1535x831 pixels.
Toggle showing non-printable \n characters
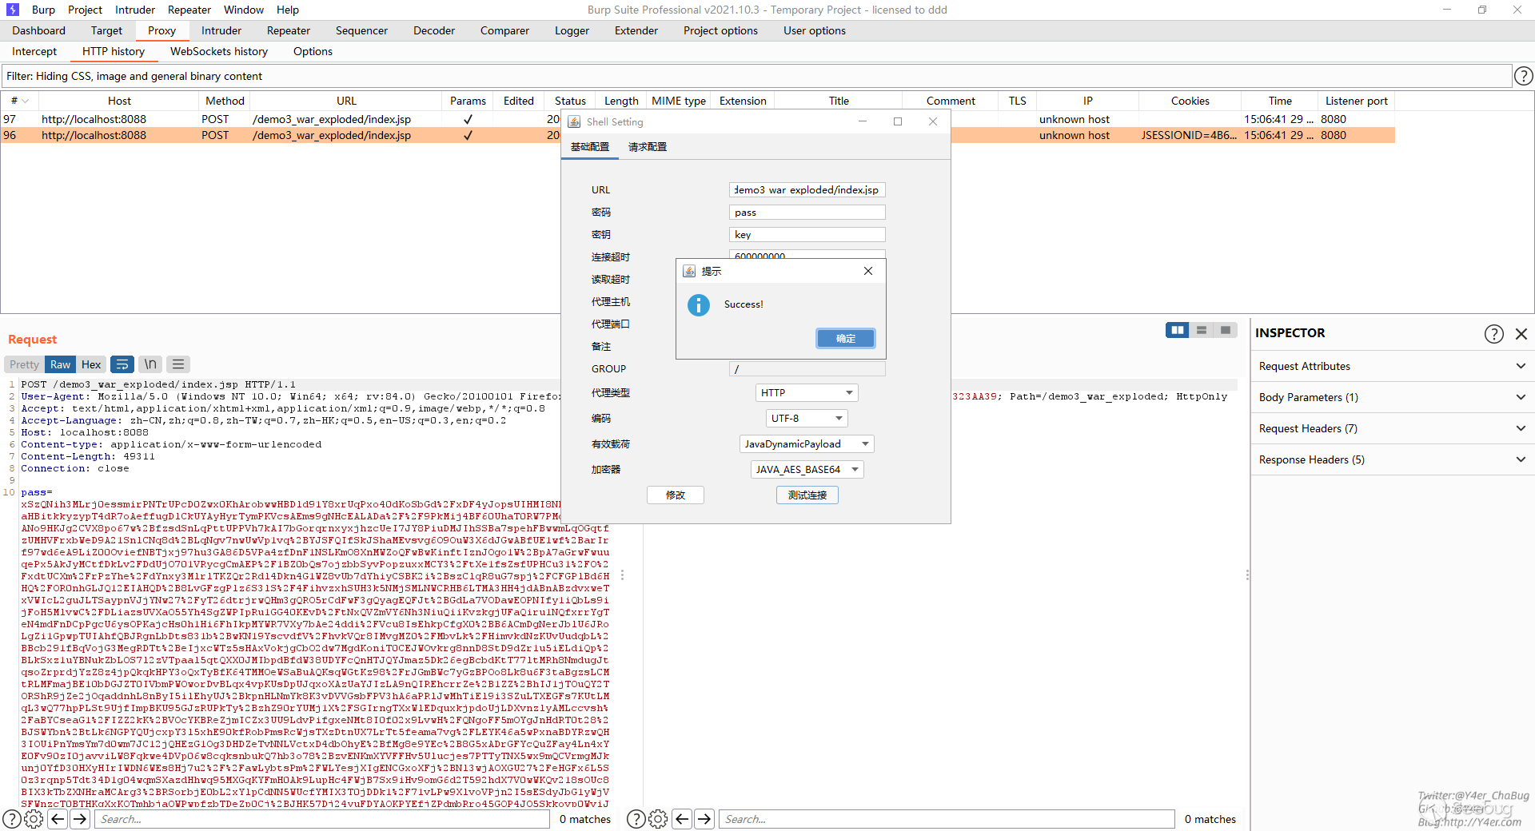pos(150,364)
